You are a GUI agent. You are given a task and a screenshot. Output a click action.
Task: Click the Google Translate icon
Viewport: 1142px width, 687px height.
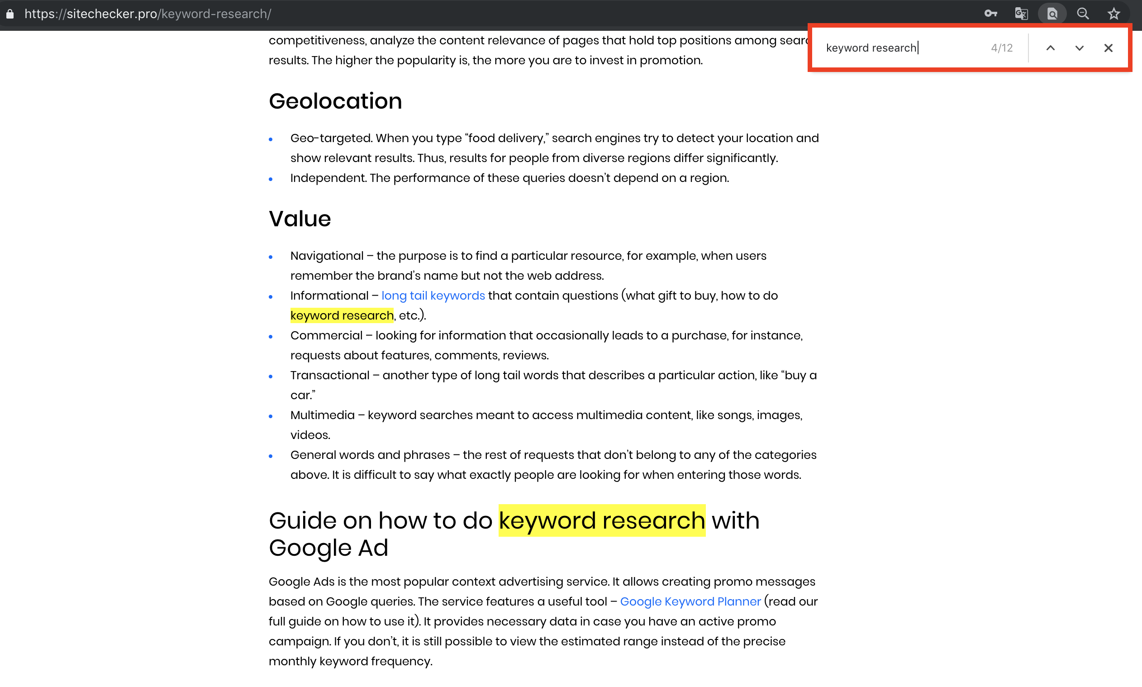[x=1021, y=14]
